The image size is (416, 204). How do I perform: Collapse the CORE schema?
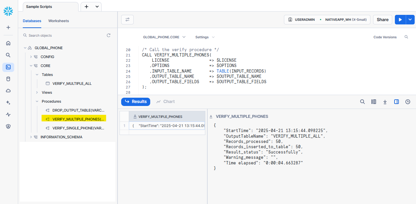[x=31, y=66]
